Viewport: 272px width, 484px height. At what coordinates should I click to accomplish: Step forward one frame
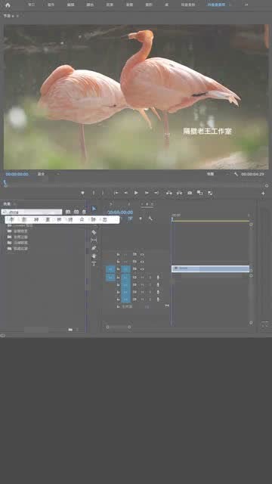pyautogui.click(x=147, y=193)
